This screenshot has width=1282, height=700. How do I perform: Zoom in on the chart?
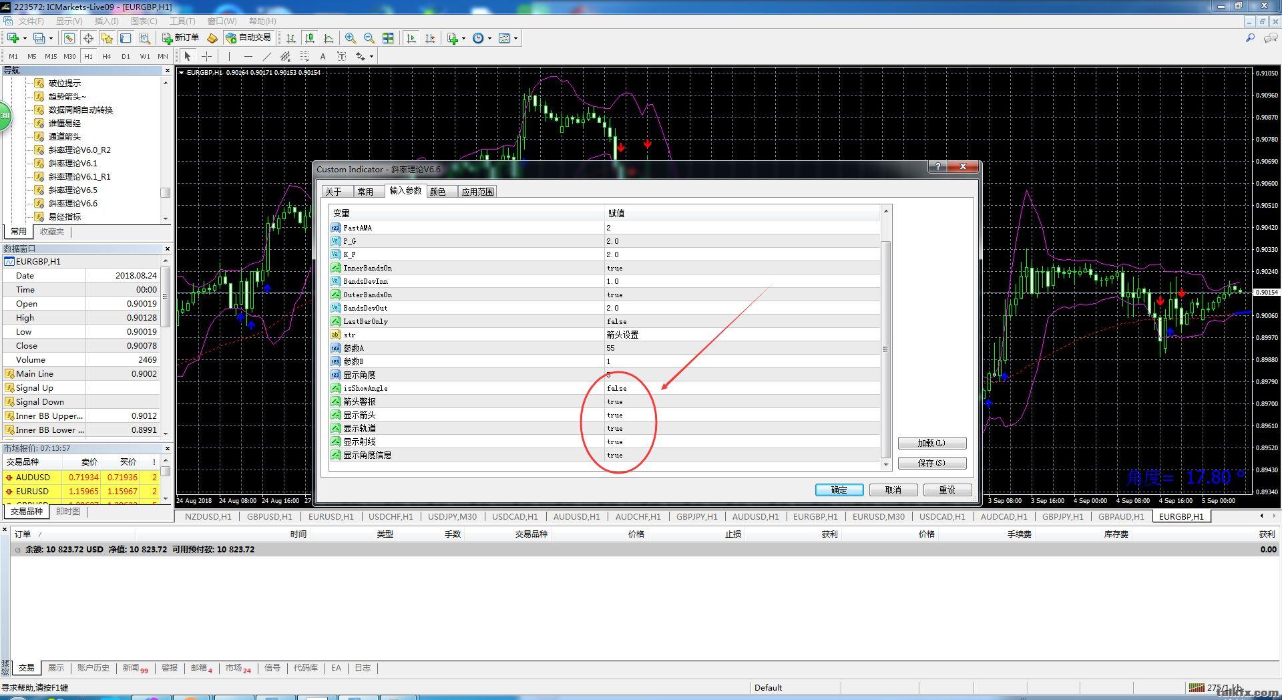coord(351,38)
